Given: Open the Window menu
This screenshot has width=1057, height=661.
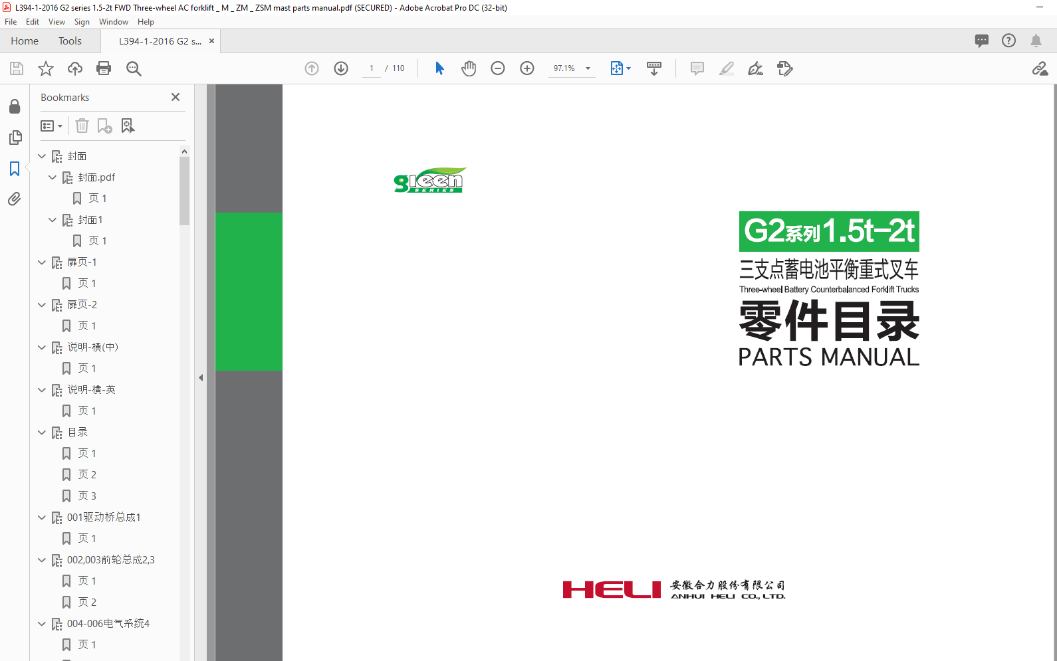Looking at the screenshot, I should coord(114,22).
